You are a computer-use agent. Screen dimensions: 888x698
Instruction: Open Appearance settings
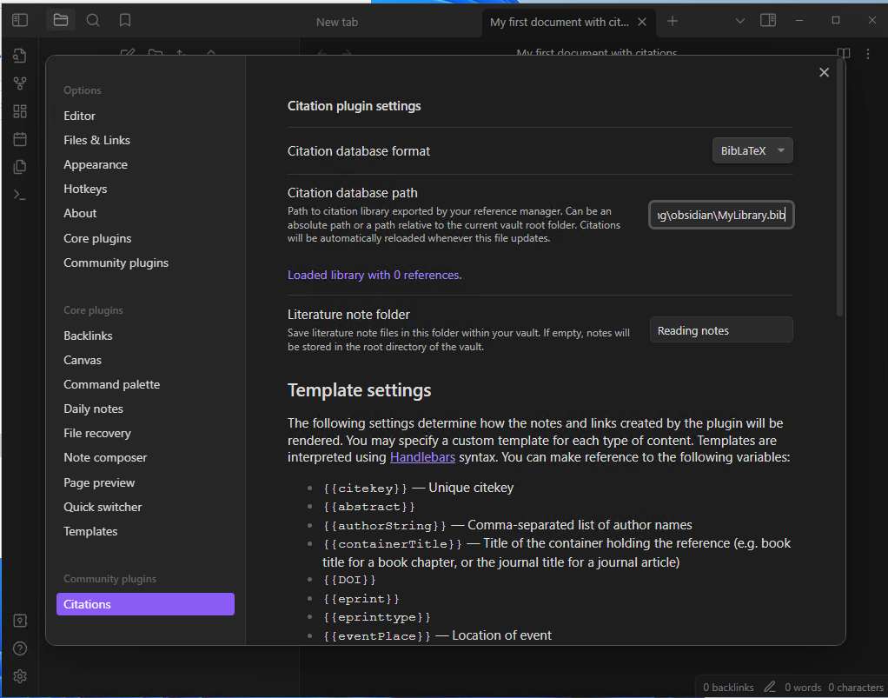click(96, 164)
